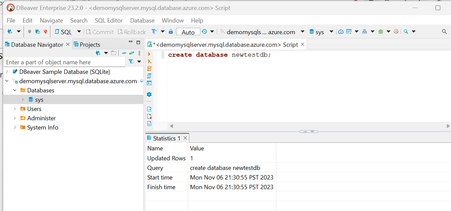Click the navigator's New Connection plug icon
The width and height of the screenshot is (451, 211).
[x=98, y=53]
